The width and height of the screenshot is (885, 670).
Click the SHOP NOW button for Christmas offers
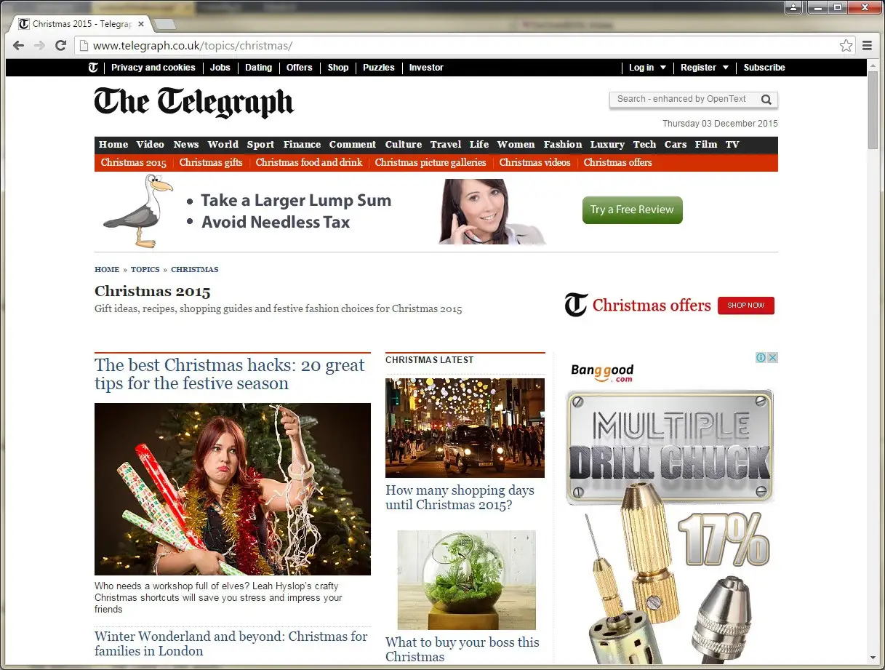(745, 306)
